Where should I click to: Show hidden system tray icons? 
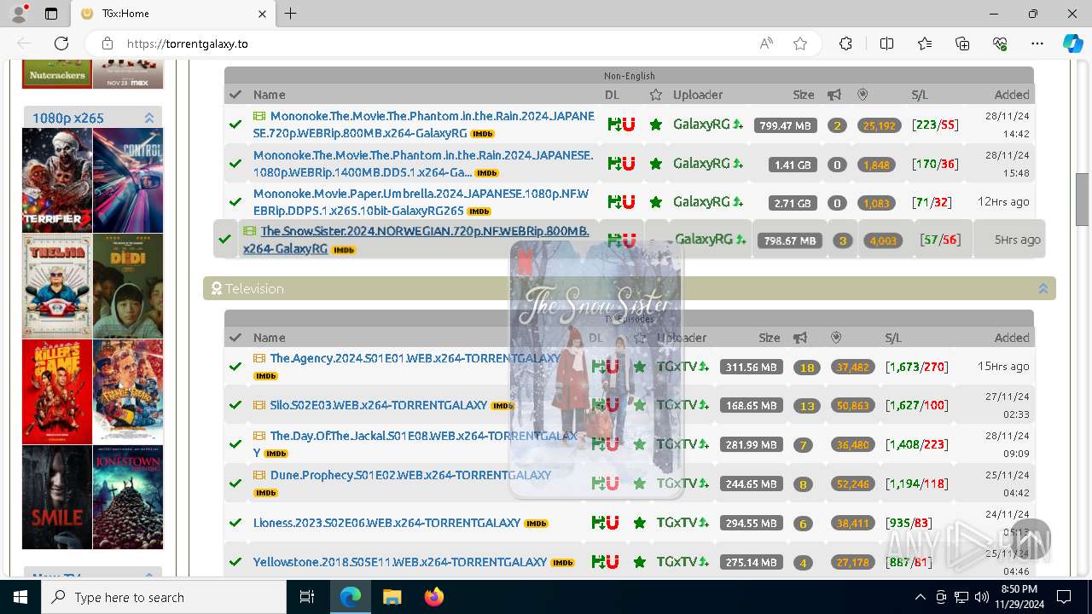920,597
